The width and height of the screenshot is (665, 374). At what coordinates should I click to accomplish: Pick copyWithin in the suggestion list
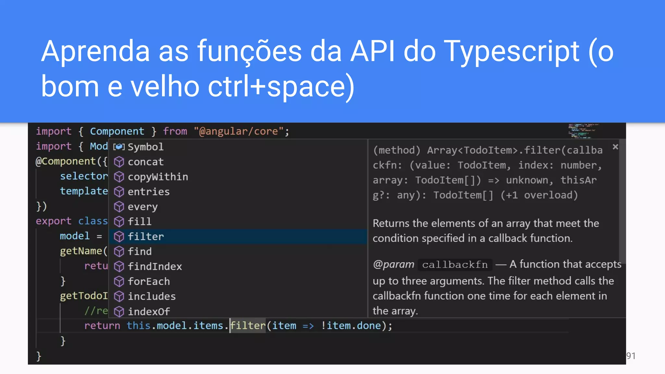point(238,177)
